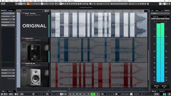
Task: Toggle left zone visibility button
Action: click(x=160, y=4)
